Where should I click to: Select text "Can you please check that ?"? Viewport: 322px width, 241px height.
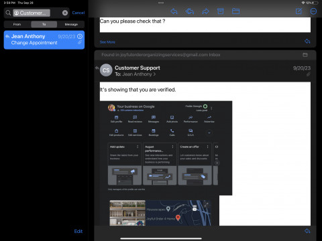click(132, 21)
